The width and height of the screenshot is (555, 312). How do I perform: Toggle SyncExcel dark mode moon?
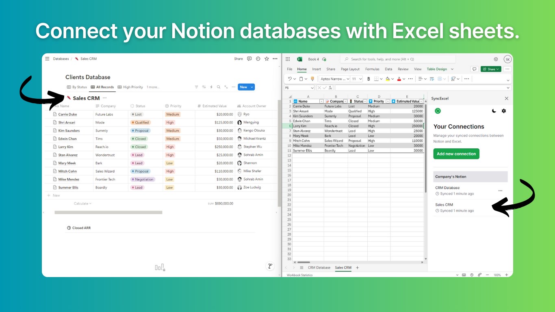pos(494,111)
